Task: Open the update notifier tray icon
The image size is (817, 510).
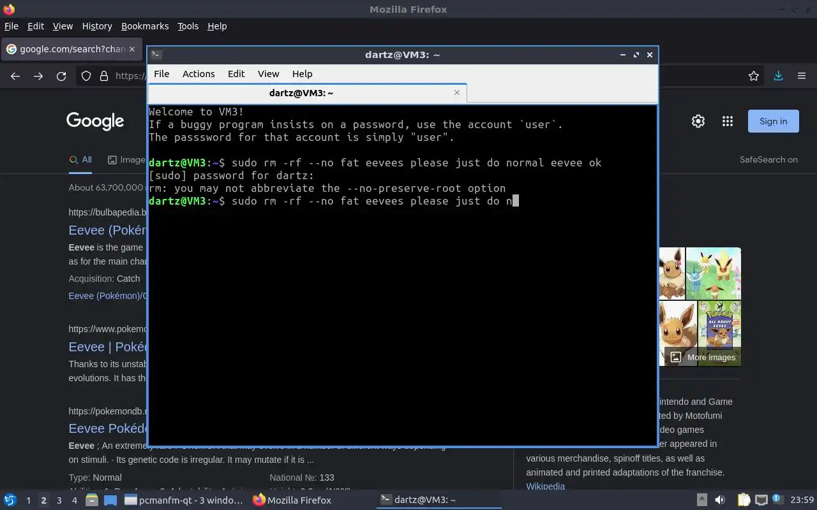Action: click(777, 500)
